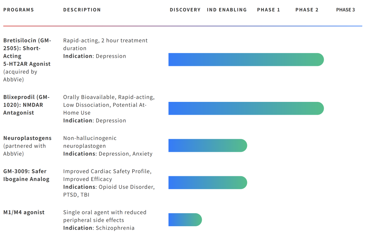Open the GM-3009 Safer Ibogaine Analog program
Screen dimensions: 368x235
[26, 175]
